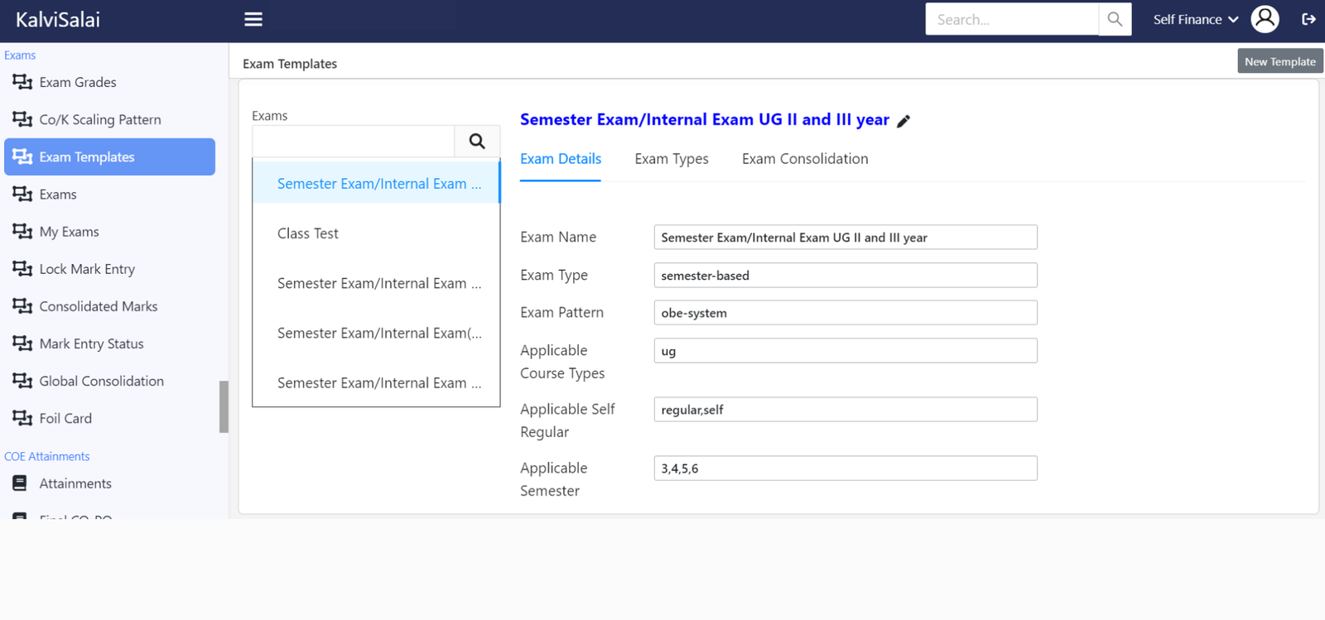
Task: Click the Global Consolidation icon
Action: (22, 380)
